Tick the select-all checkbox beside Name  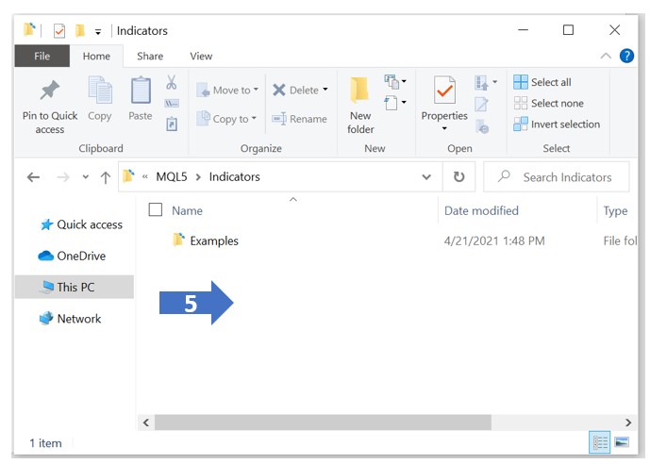pos(156,210)
